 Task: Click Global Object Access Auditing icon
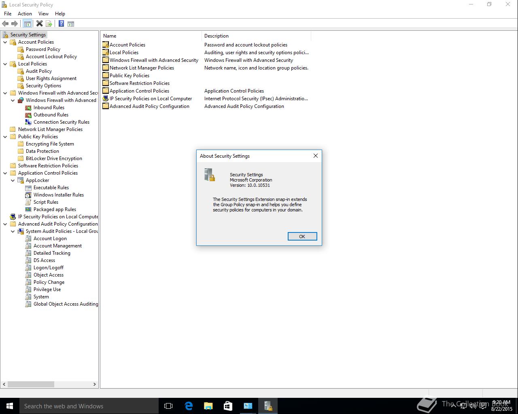(x=28, y=304)
